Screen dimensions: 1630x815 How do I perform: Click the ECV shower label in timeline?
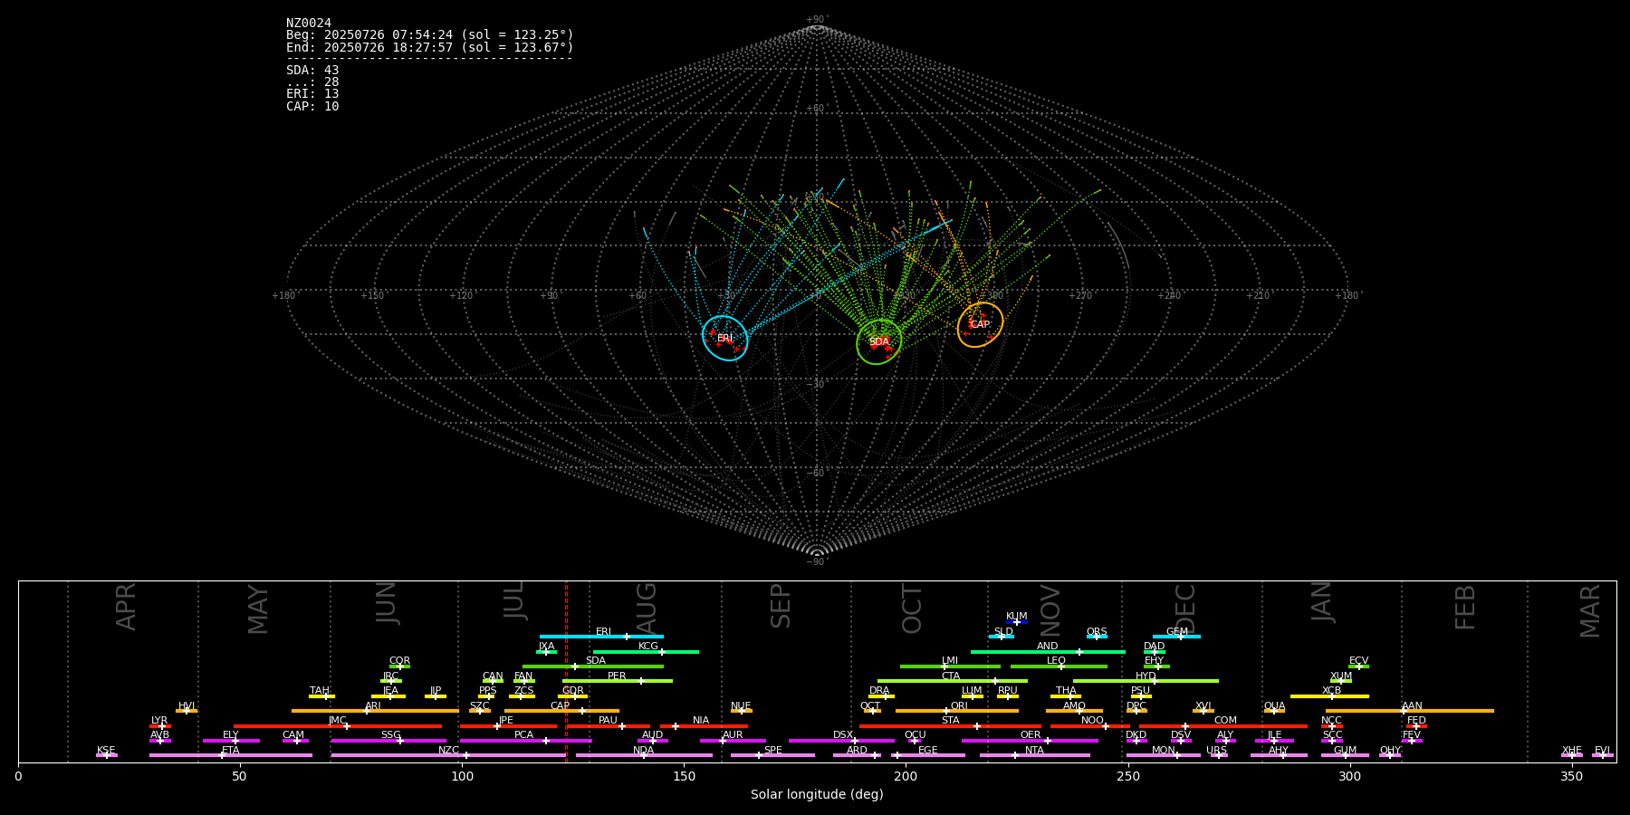pyautogui.click(x=1359, y=661)
